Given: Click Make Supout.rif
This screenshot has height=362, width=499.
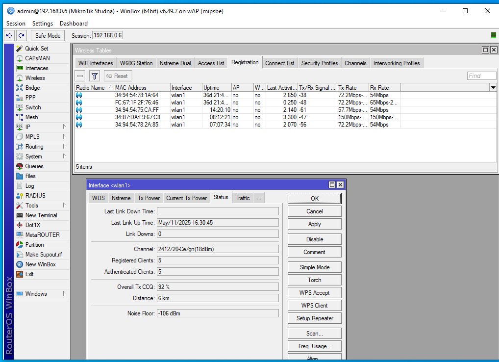Looking at the screenshot, I should click(x=42, y=255).
